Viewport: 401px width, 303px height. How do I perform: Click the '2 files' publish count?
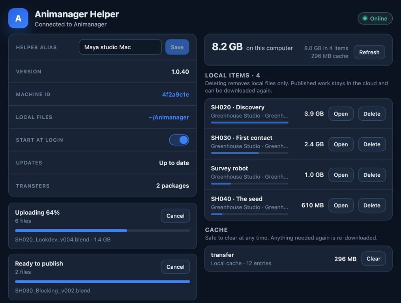point(23,272)
